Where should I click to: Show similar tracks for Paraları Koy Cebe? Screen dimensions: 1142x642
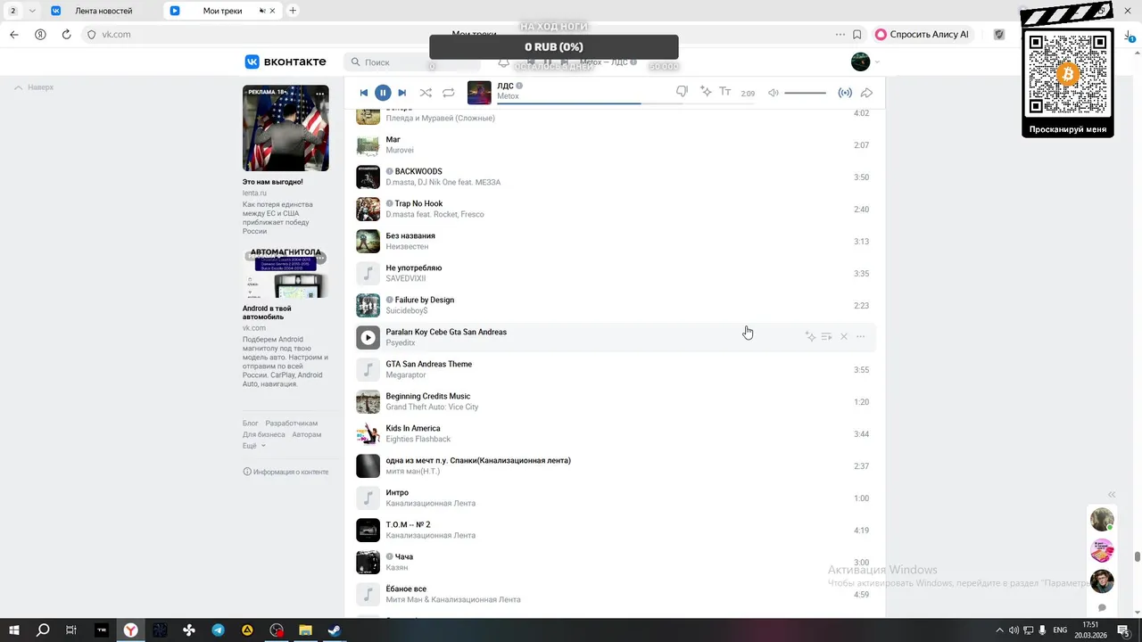pyautogui.click(x=810, y=337)
